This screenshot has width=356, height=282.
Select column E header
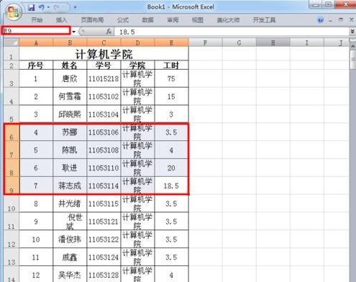click(x=171, y=42)
